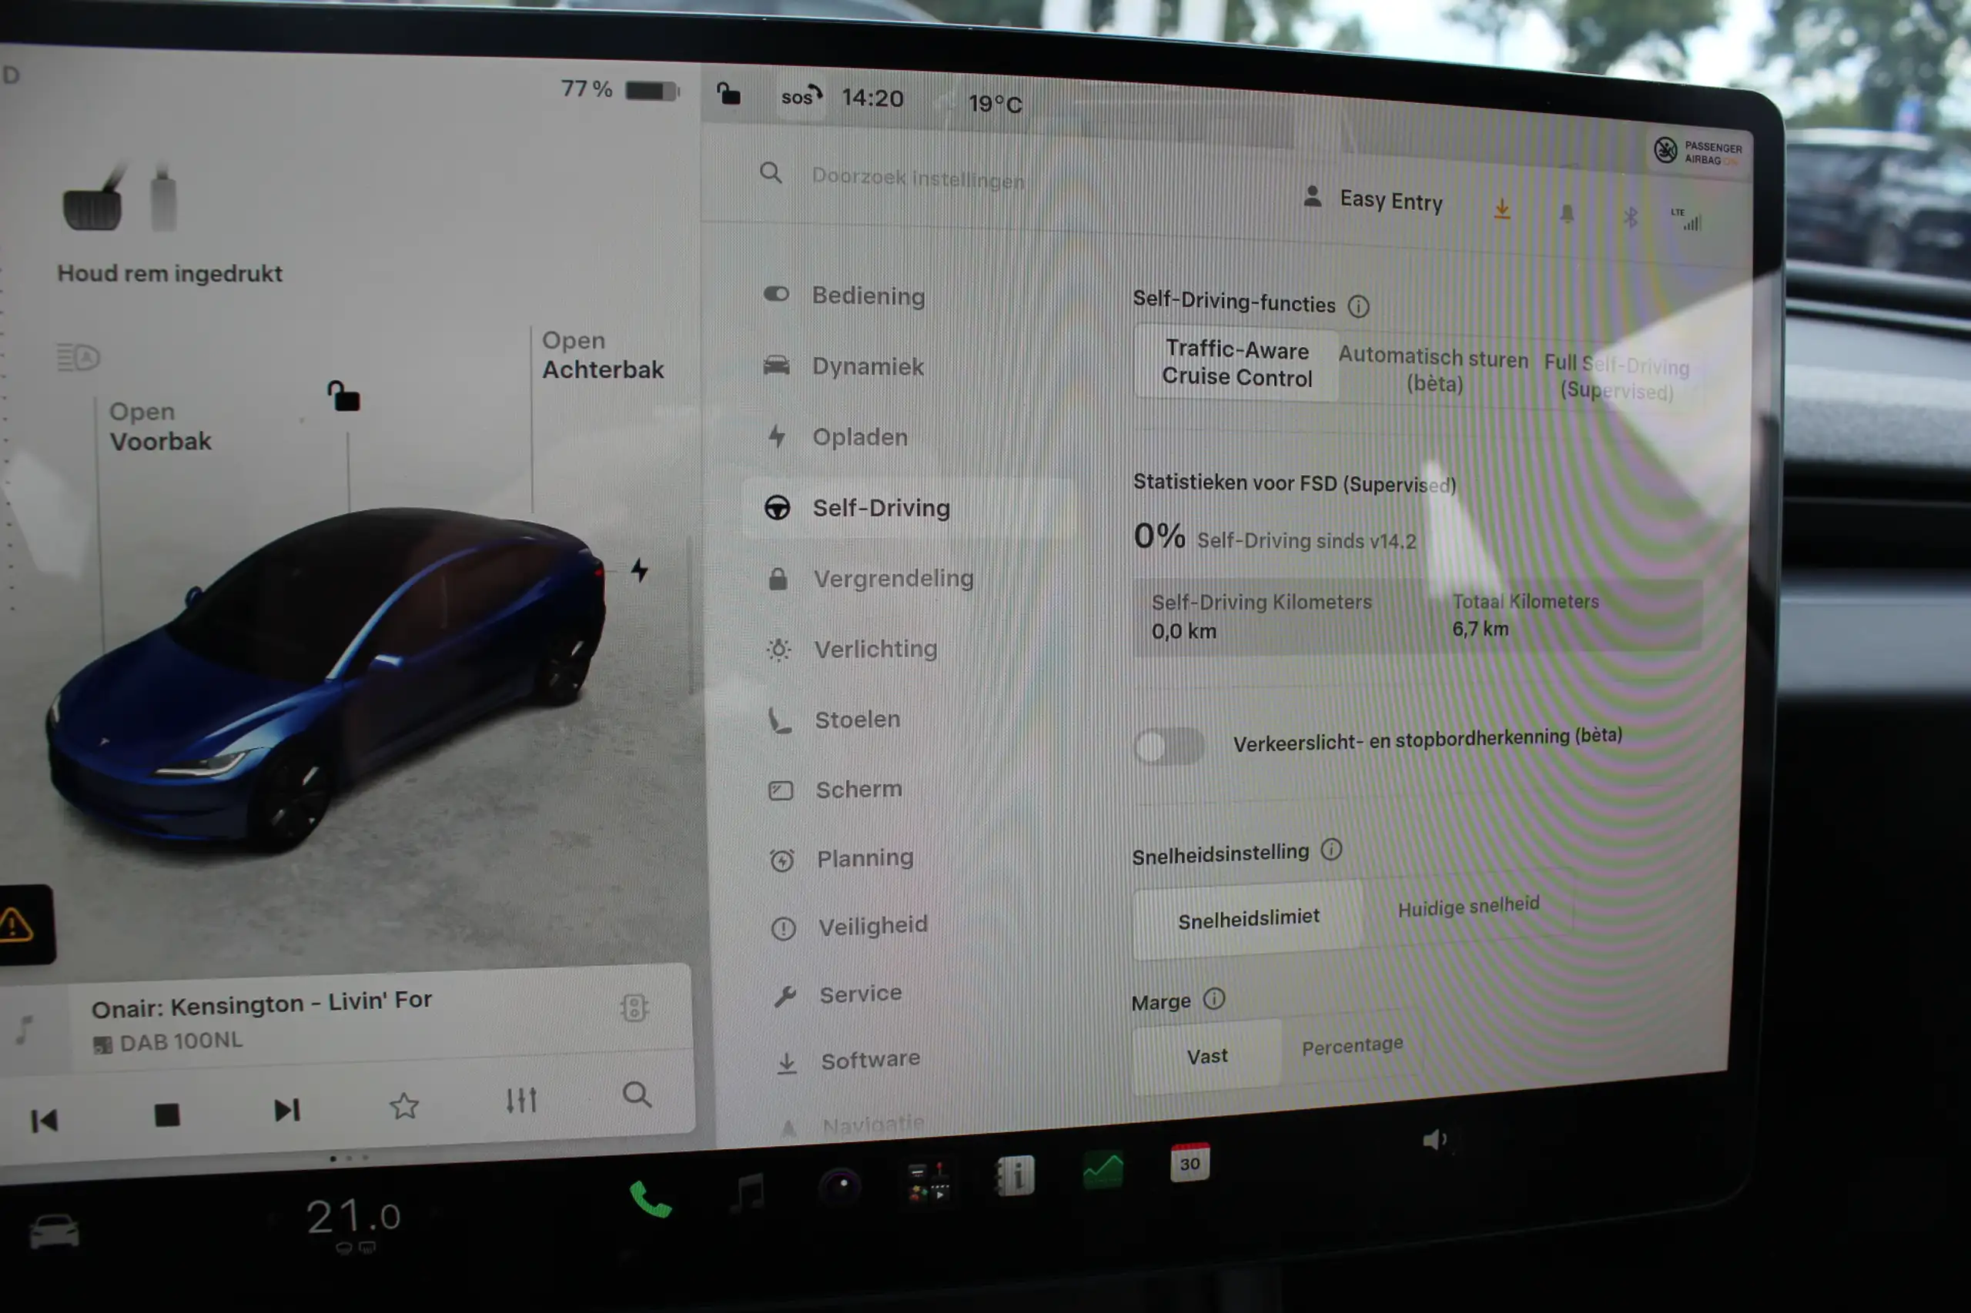Show info for Self-Driving-functies
This screenshot has width=1971, height=1313.
(1358, 306)
